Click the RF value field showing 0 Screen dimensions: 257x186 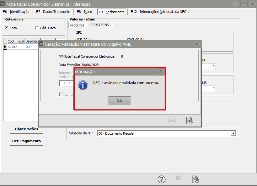[x=208, y=67]
